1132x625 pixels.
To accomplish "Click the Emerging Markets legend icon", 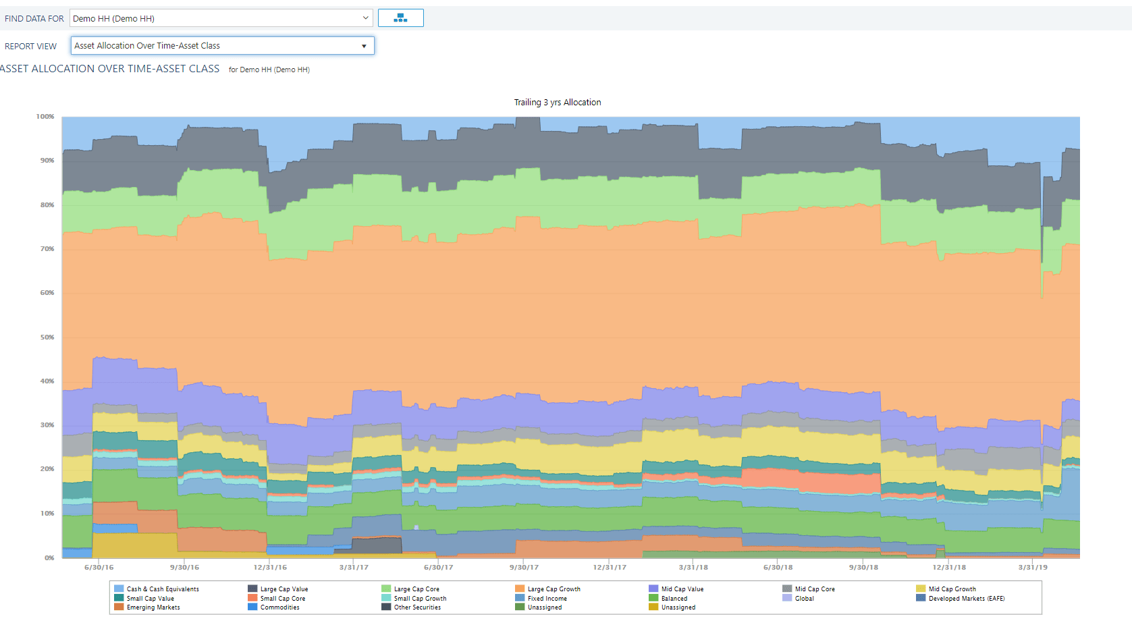I will click(119, 607).
